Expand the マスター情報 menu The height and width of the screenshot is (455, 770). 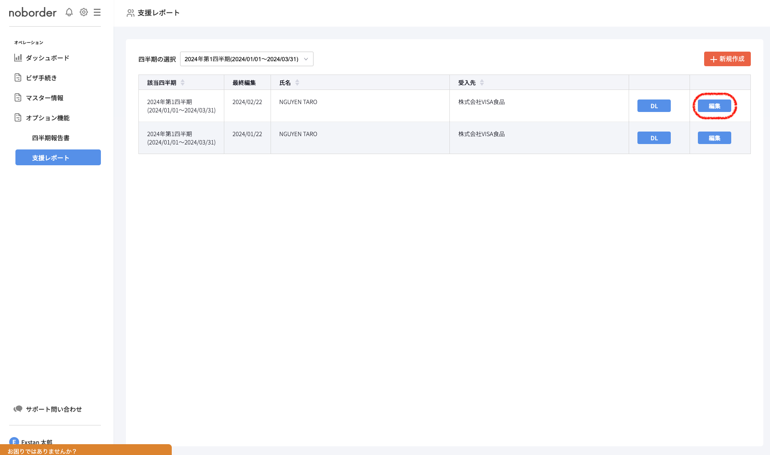tap(45, 98)
